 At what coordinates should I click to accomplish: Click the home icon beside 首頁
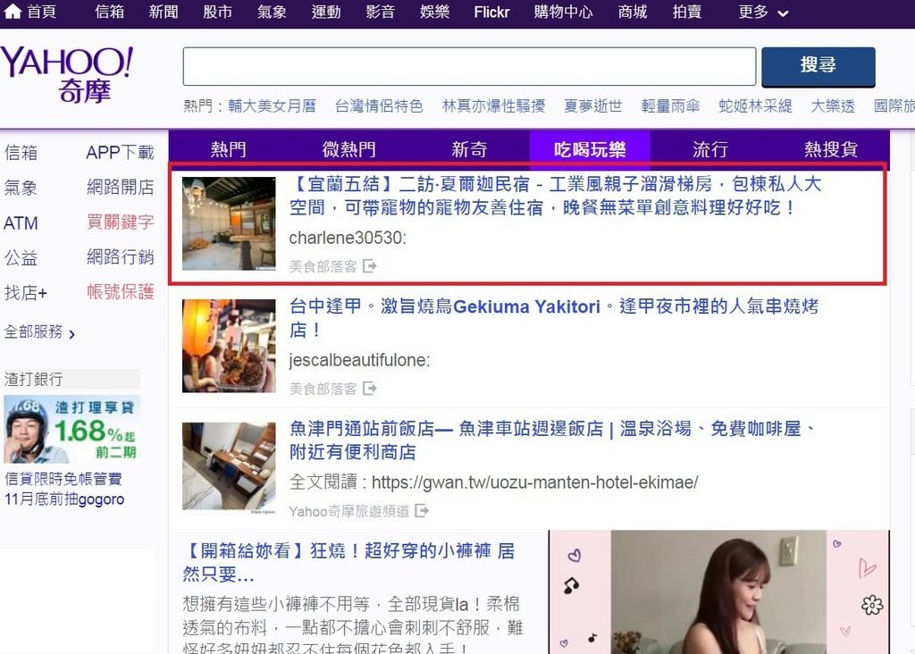tap(13, 11)
